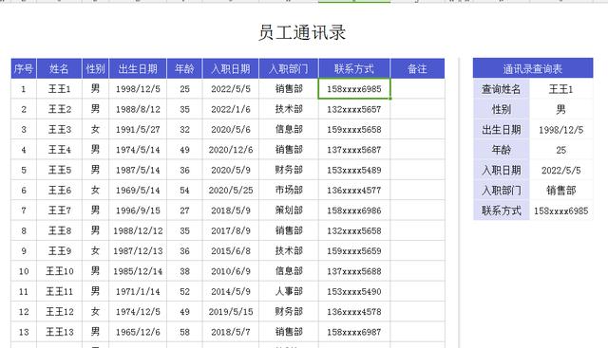
Task: Select the 姓名 column header
Action: (x=59, y=69)
